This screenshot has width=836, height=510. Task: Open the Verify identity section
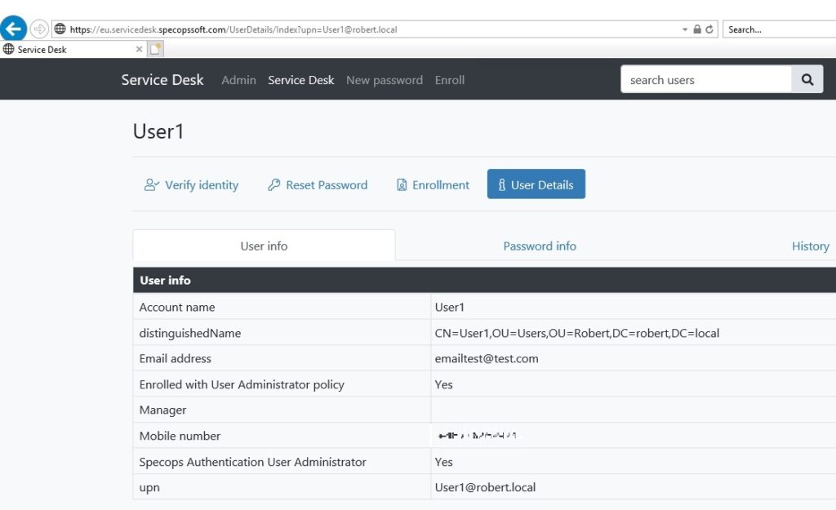pos(191,185)
